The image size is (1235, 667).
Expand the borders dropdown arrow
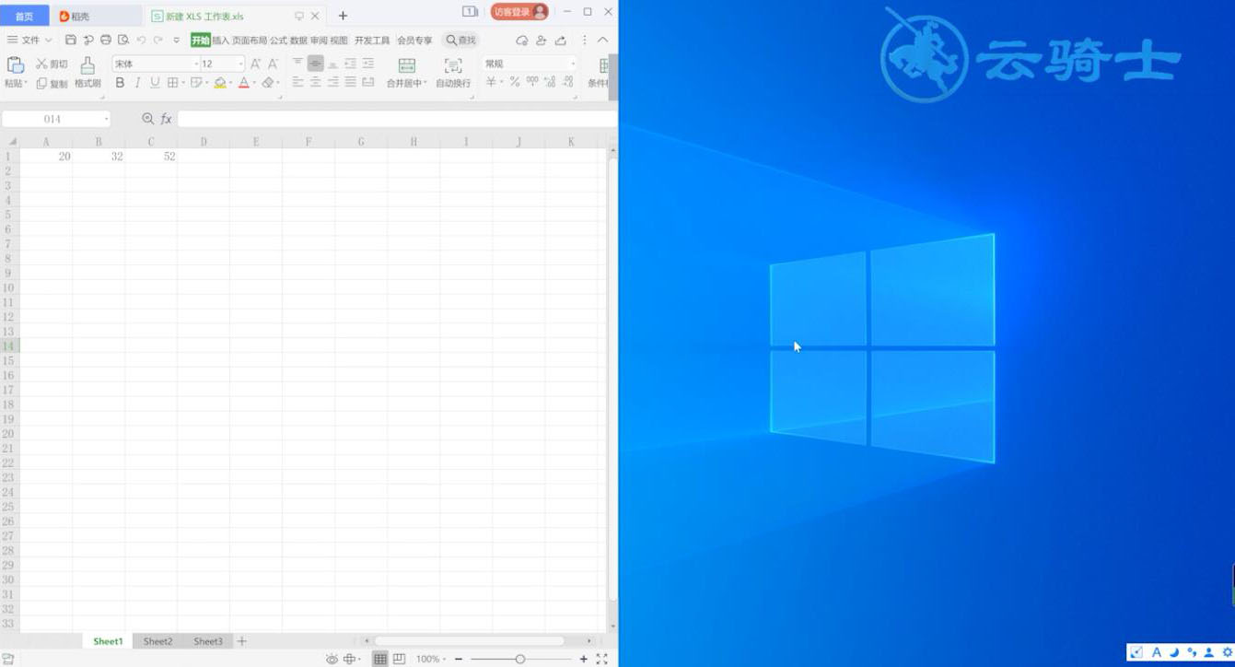click(x=183, y=83)
